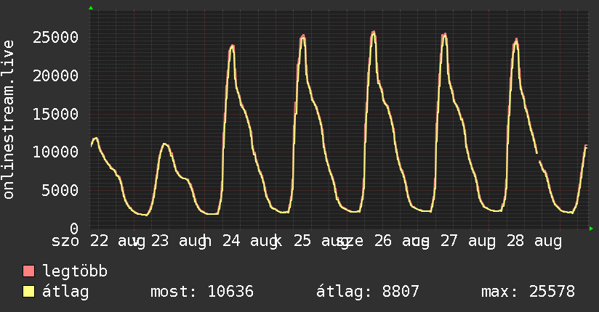Click the yellow átlag legend swatch
This screenshot has height=312, width=599.
pyautogui.click(x=28, y=292)
